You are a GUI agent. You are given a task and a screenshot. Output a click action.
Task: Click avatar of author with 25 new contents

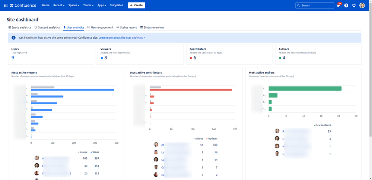pyautogui.click(x=277, y=131)
